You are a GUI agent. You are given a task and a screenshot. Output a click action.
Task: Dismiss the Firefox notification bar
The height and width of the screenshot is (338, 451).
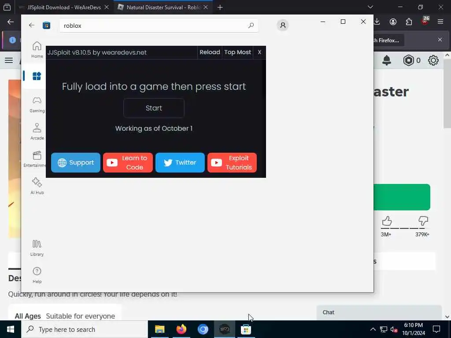440,40
